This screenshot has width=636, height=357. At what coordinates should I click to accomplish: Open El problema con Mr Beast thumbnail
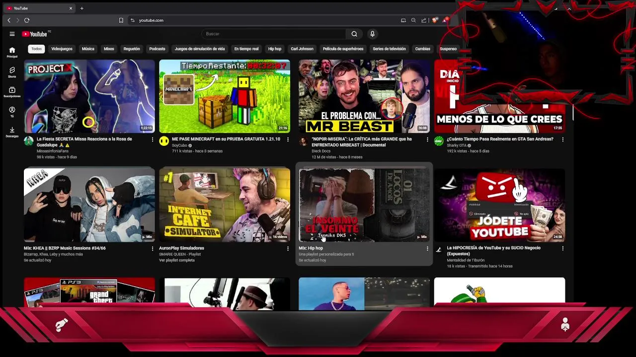coord(364,96)
